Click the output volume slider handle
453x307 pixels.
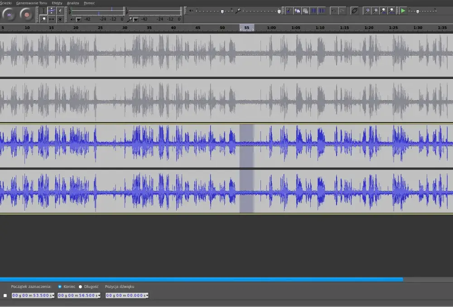[x=222, y=11]
